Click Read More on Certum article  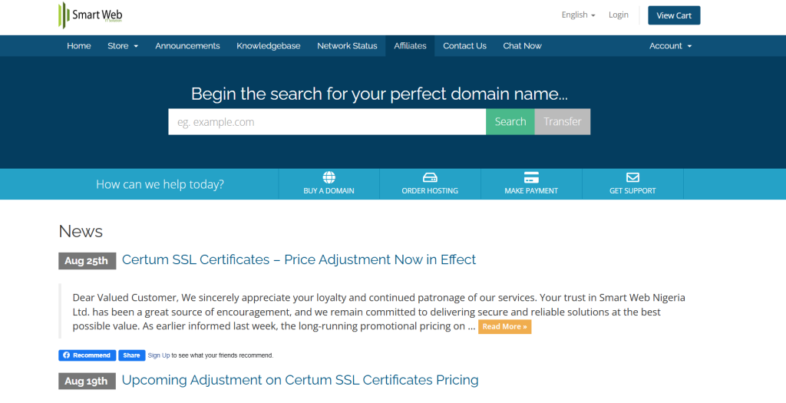[504, 327]
